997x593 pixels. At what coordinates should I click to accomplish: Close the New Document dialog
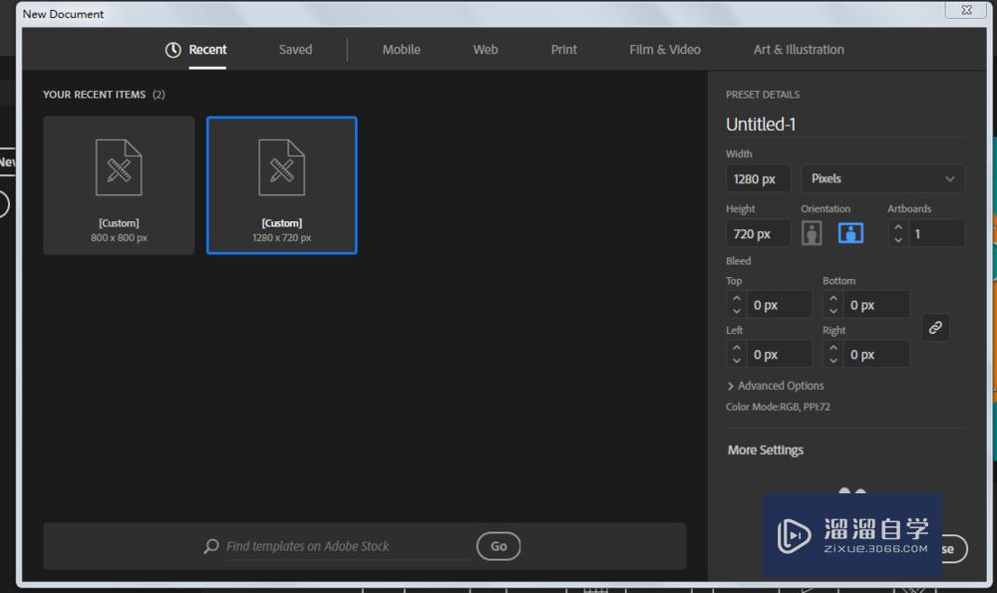[x=966, y=10]
